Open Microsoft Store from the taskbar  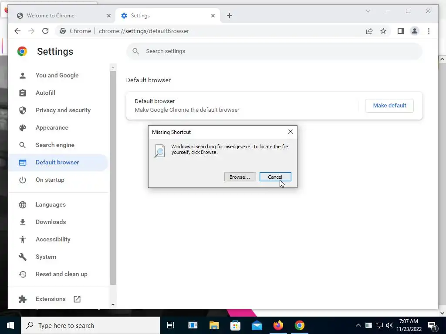coord(235,325)
